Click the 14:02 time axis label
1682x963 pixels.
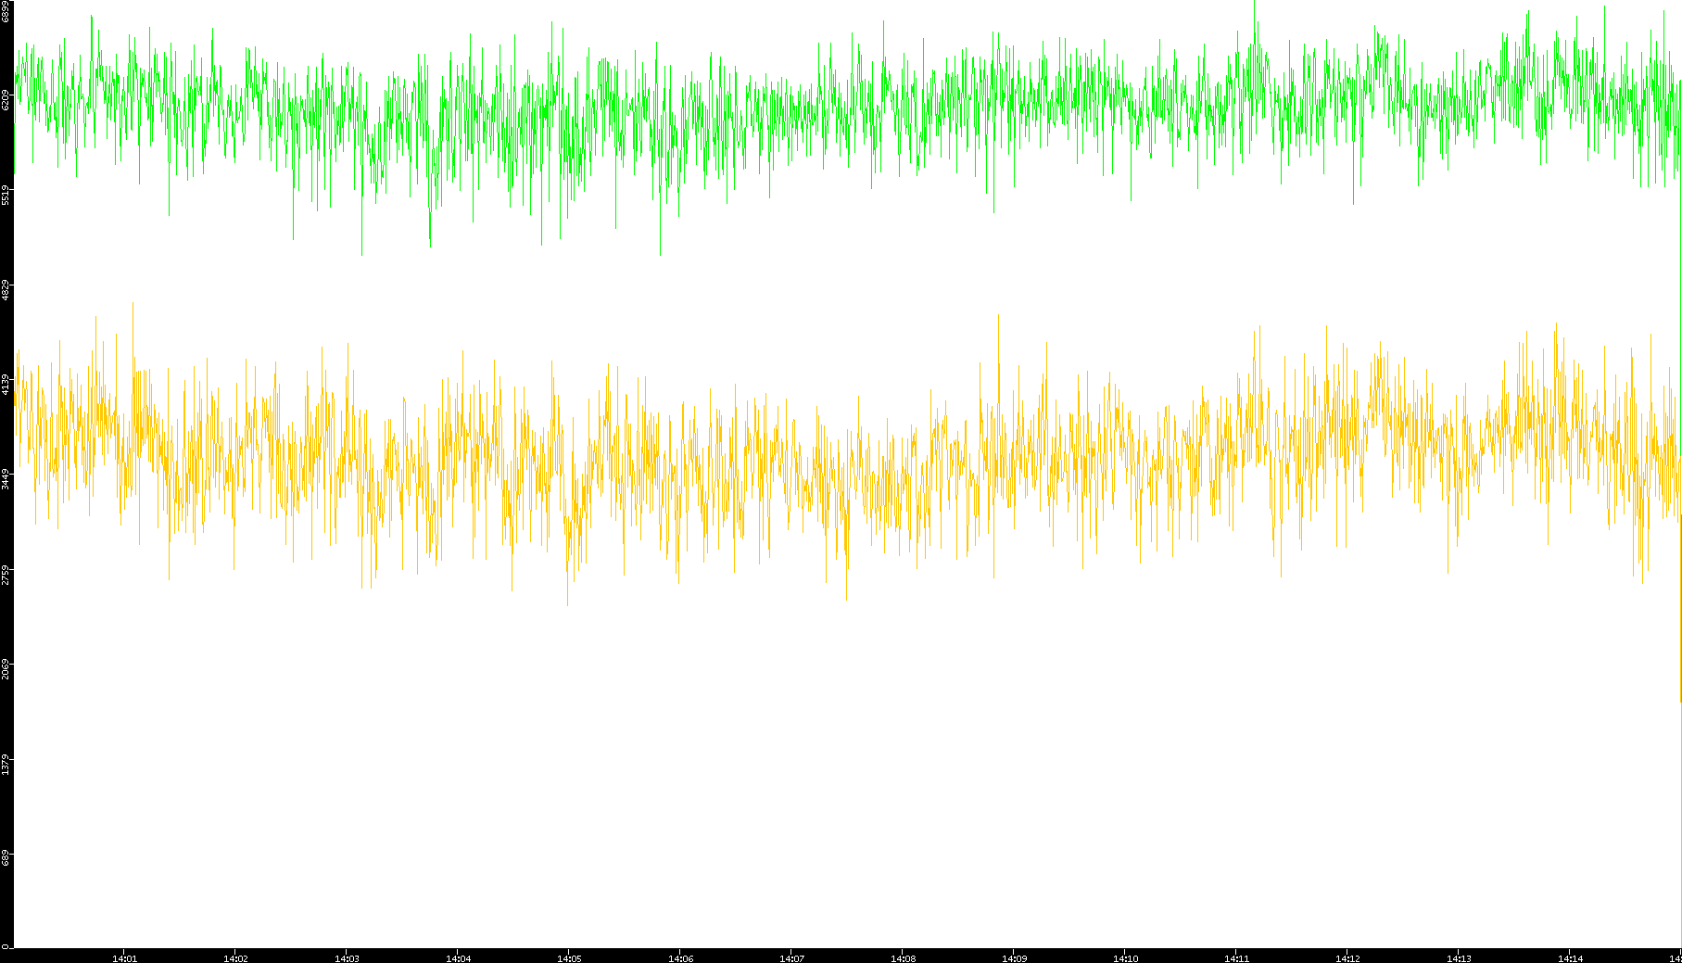[x=235, y=958]
